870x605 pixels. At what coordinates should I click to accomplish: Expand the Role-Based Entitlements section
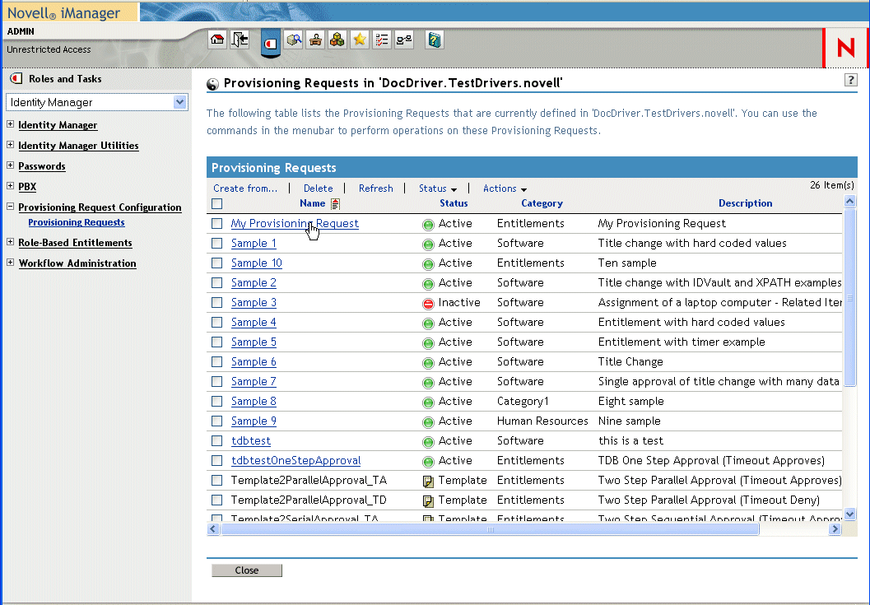point(10,243)
